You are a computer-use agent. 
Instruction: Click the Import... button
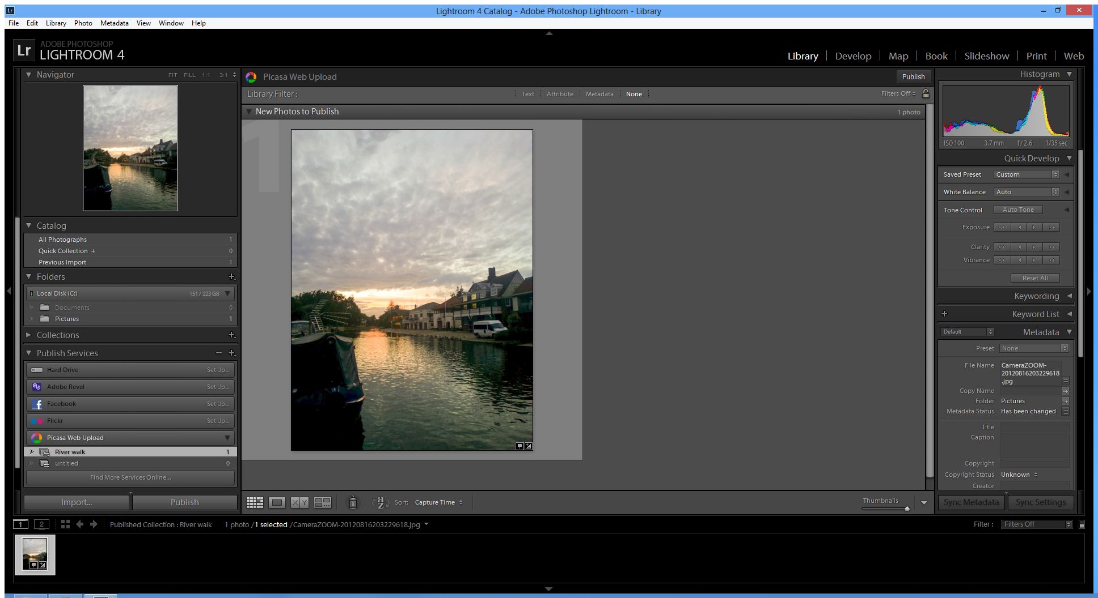(x=77, y=502)
